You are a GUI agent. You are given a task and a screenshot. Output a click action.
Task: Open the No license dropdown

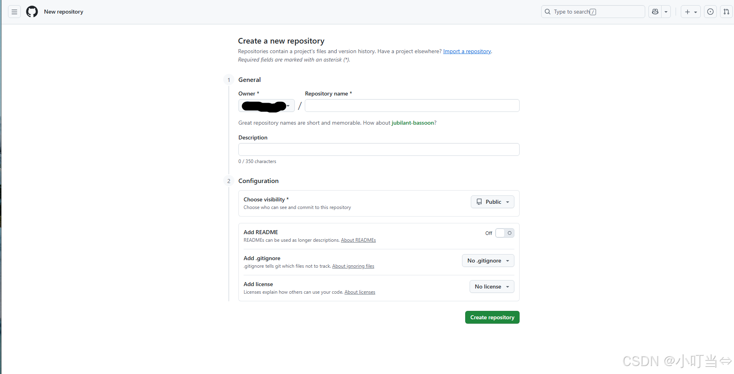point(492,286)
